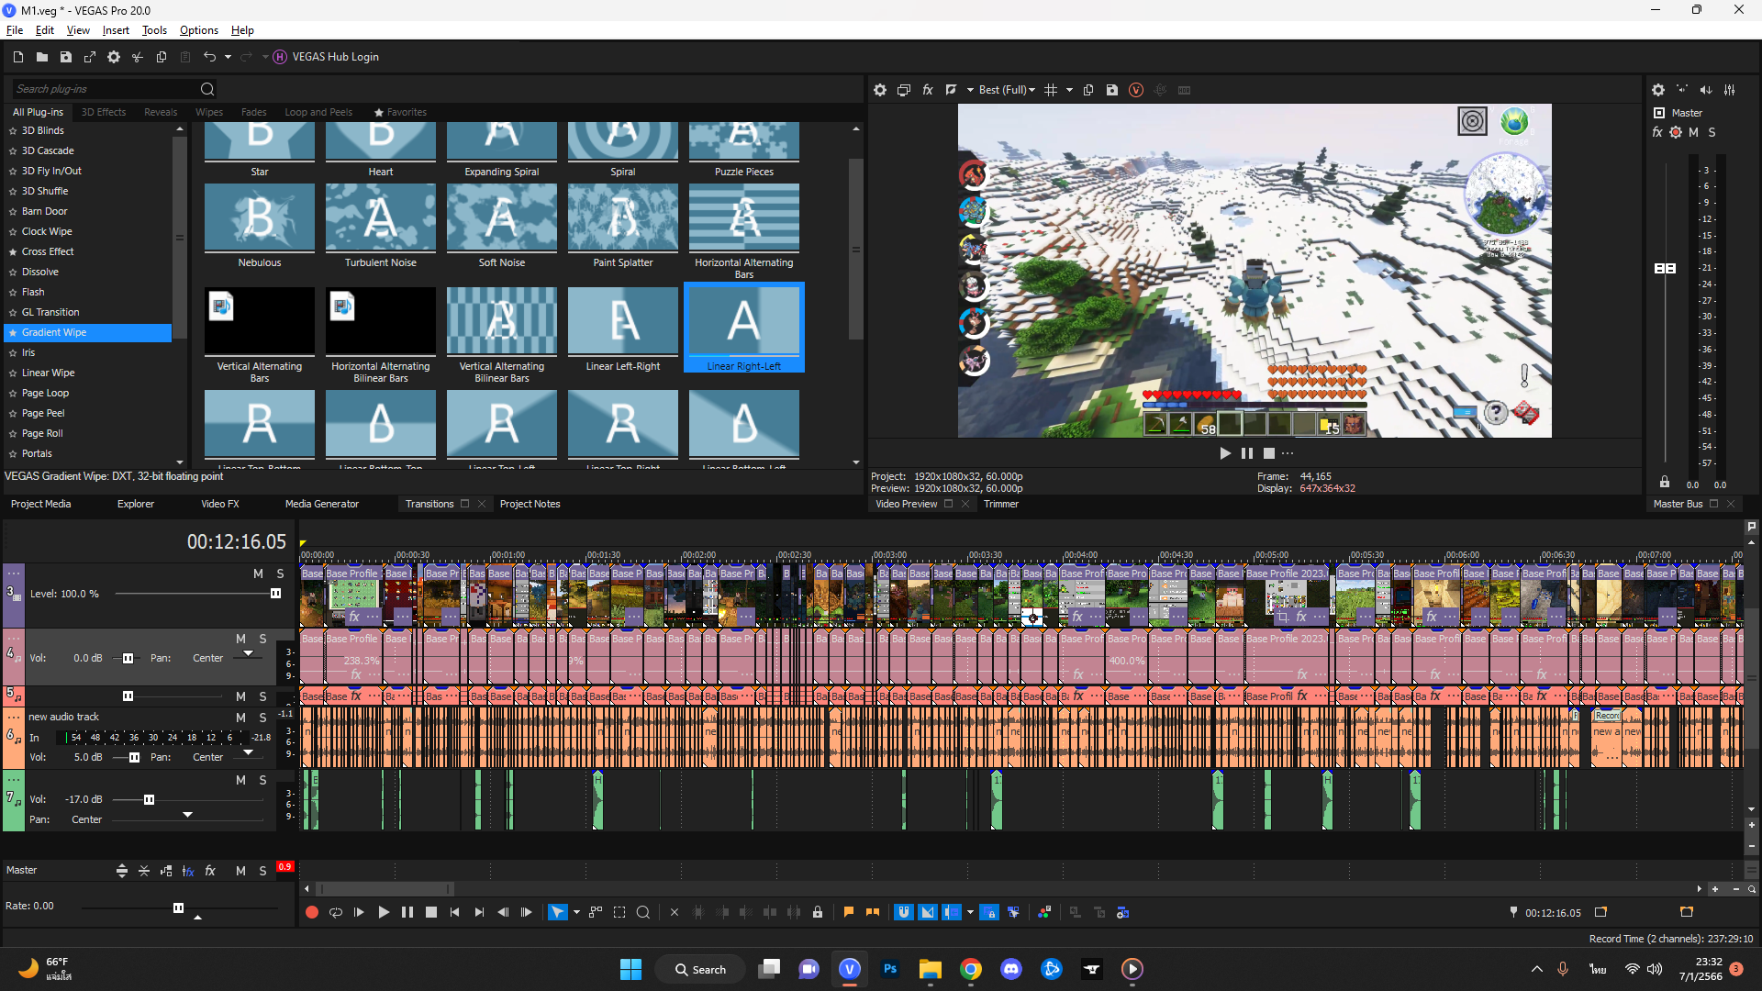
Task: Open the Trimmer tab
Action: [1001, 504]
